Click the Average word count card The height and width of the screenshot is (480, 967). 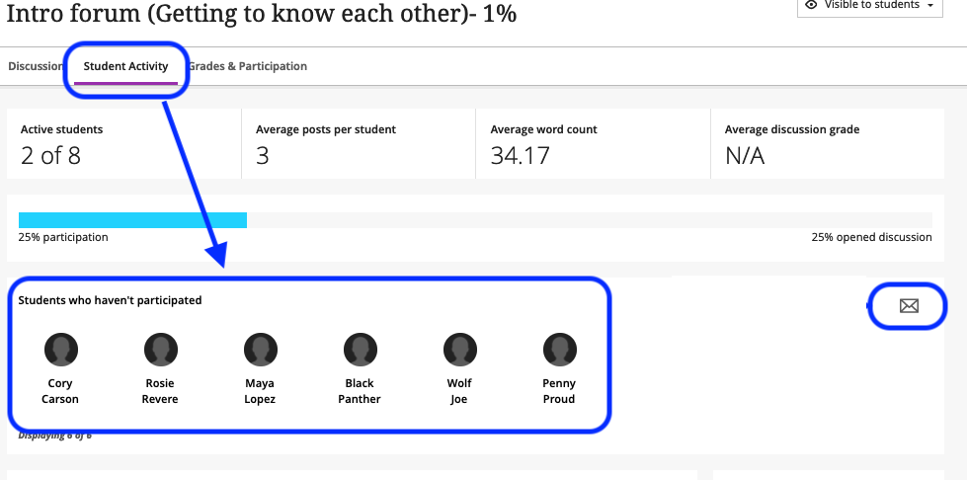pos(594,144)
